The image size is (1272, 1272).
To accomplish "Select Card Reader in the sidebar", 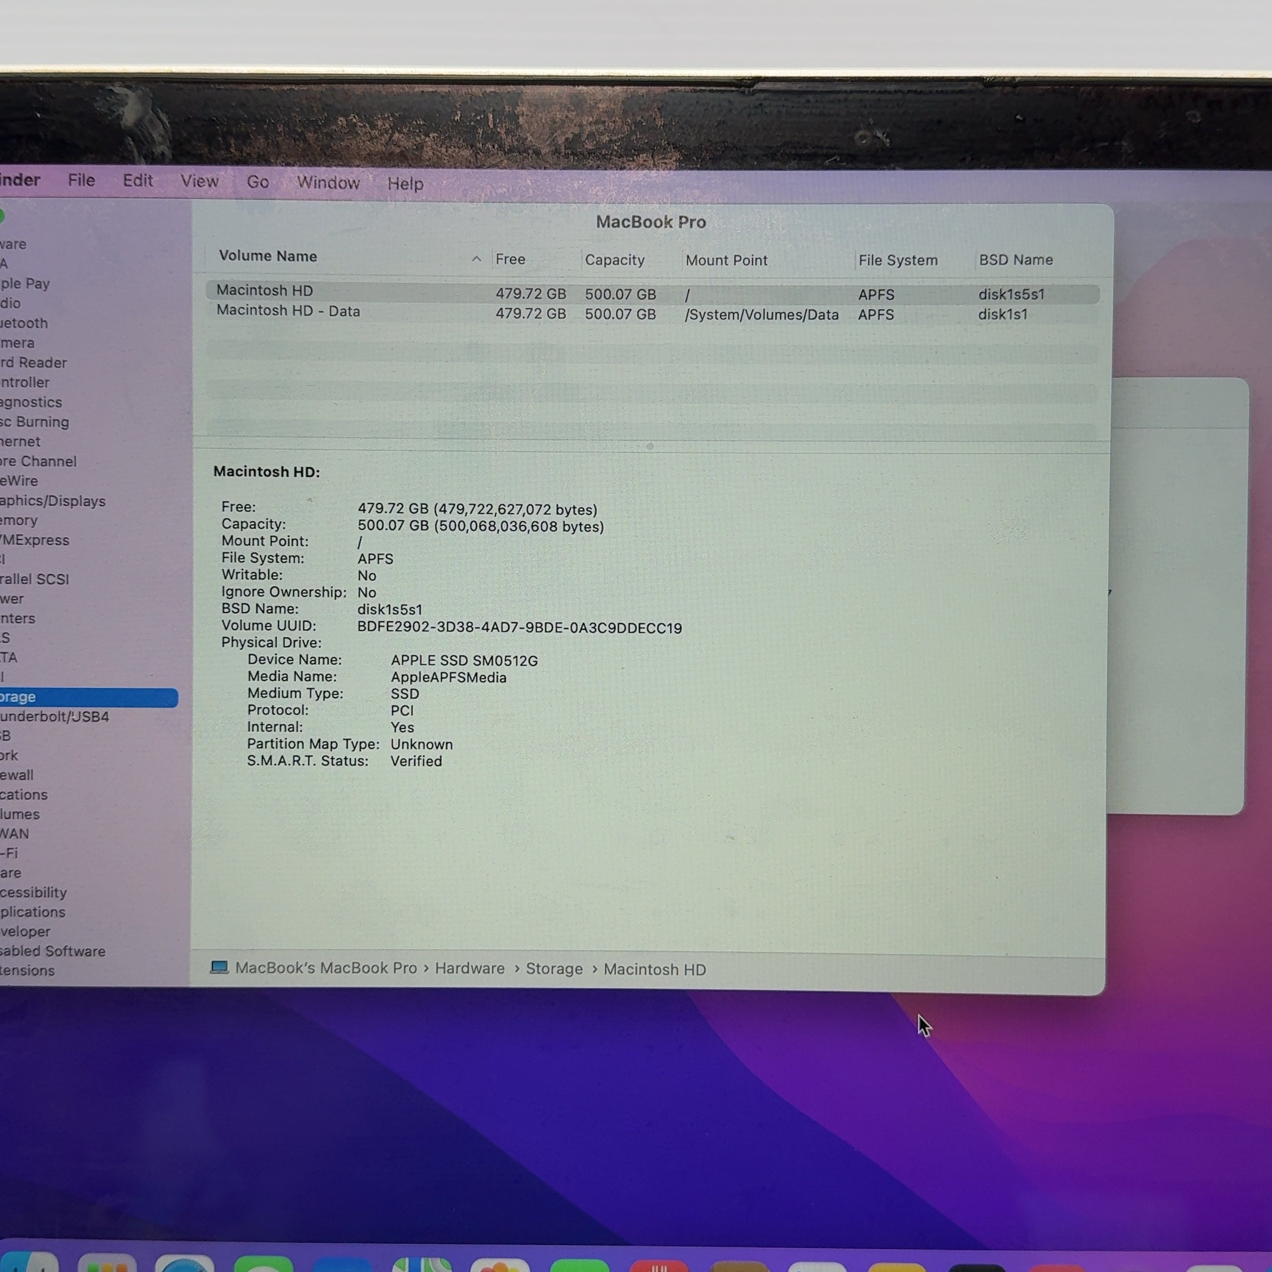I will [x=34, y=363].
